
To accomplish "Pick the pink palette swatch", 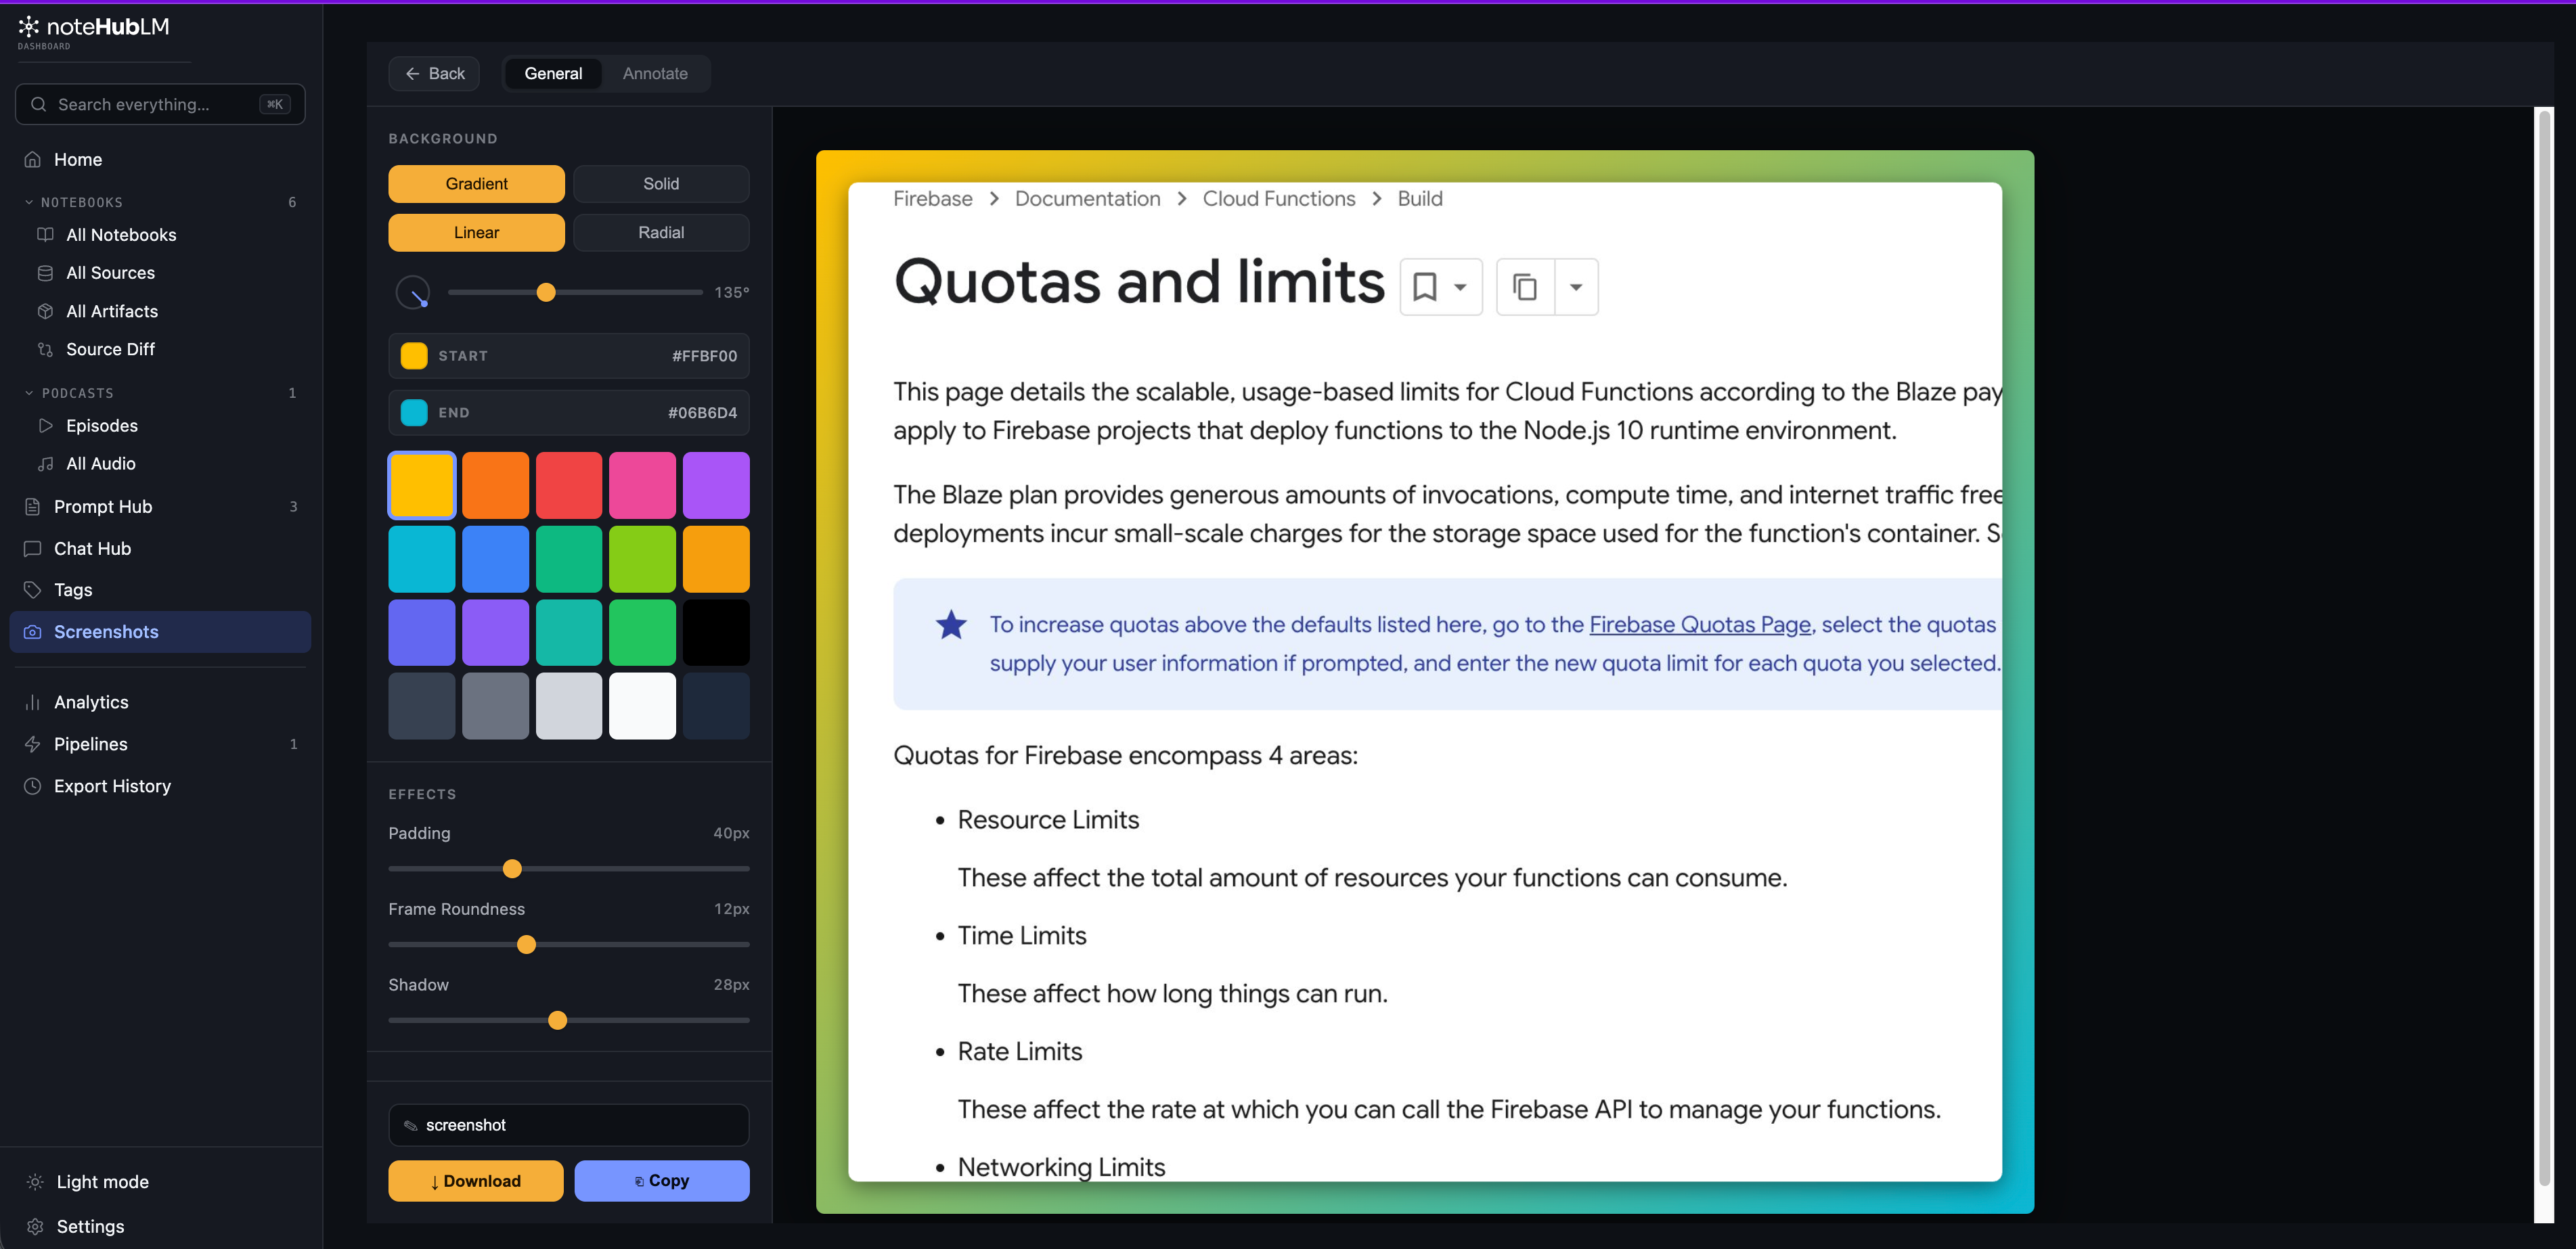I will 642,485.
